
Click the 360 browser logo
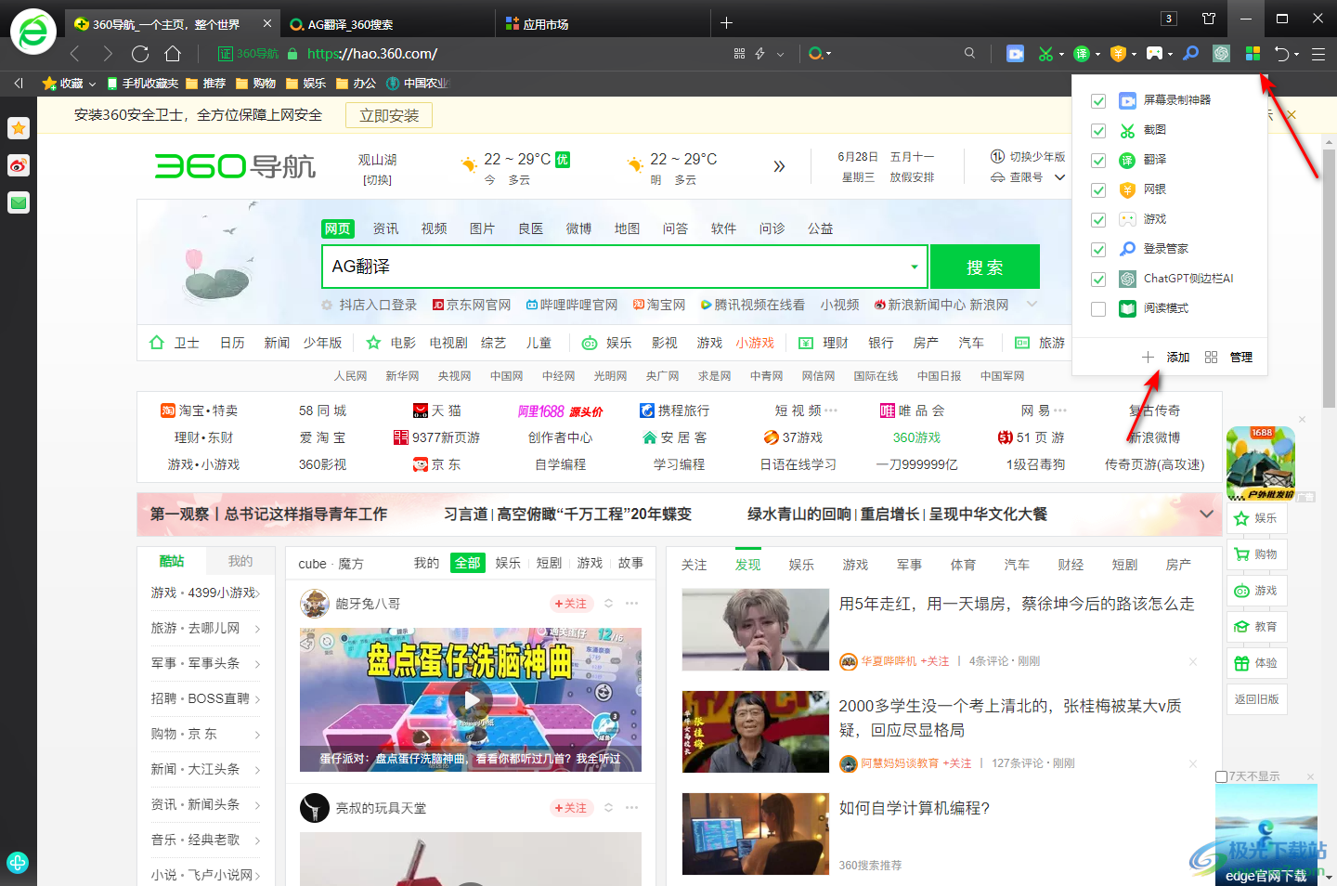33,32
